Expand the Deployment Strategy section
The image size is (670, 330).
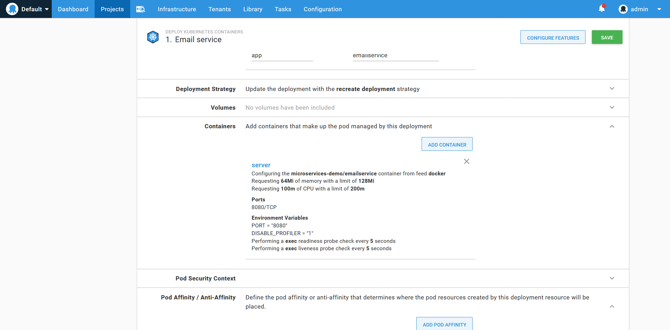coord(612,89)
